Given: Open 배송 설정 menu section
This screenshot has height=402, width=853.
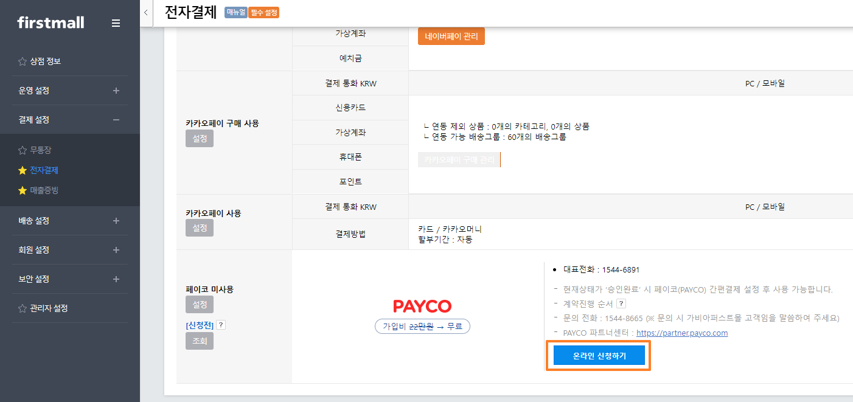Looking at the screenshot, I should click(x=33, y=221).
